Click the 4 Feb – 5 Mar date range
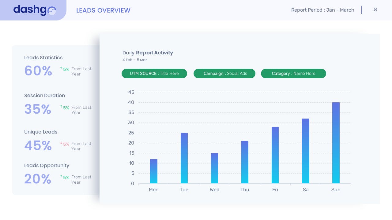Screen dimensions: 392x220 (134, 60)
